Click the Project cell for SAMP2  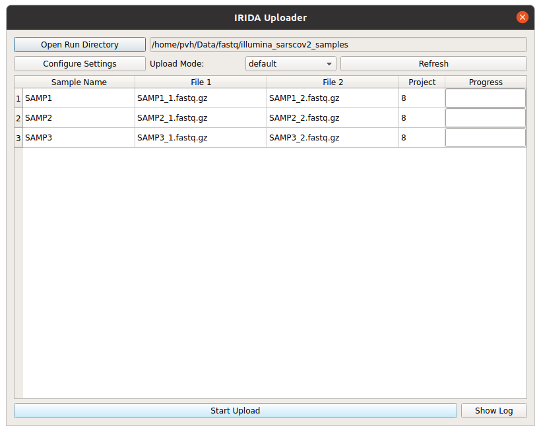pos(422,118)
